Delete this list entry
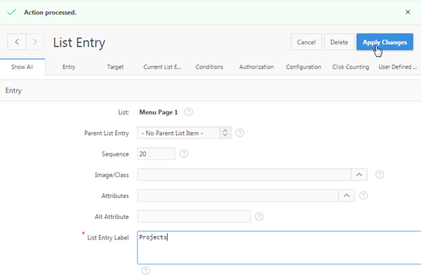The height and width of the screenshot is (280, 421). [x=339, y=42]
